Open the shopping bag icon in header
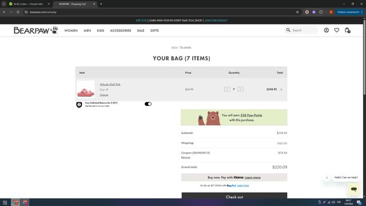 pos(347,30)
